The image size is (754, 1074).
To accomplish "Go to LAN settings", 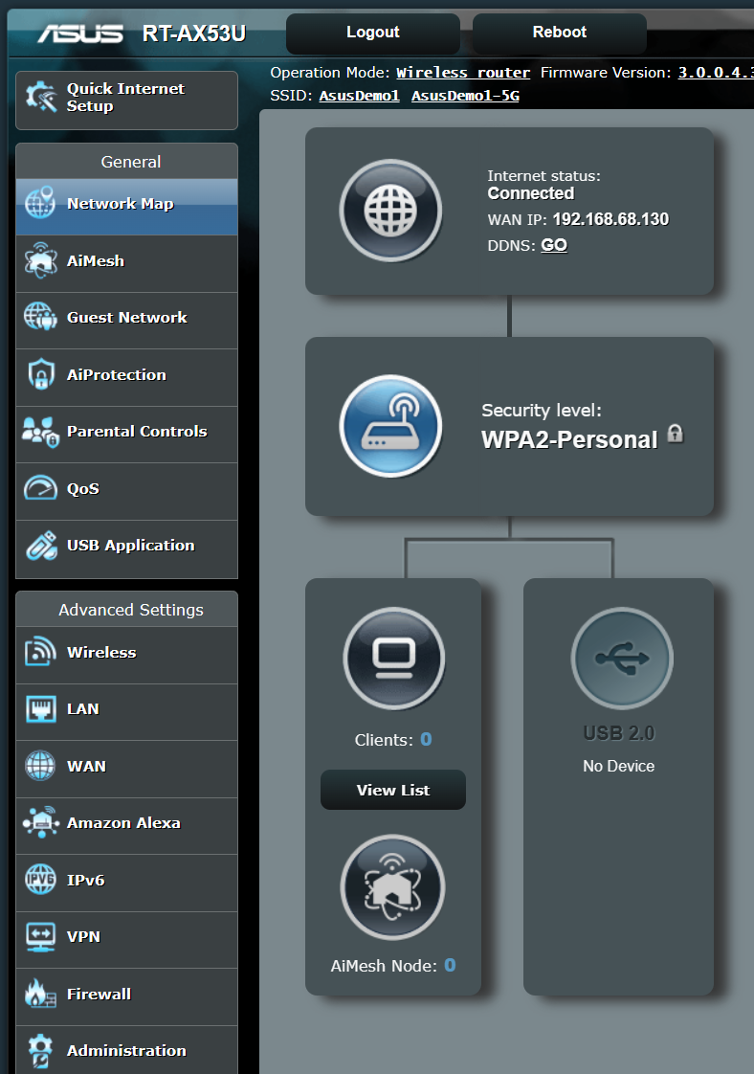I will tap(126, 711).
